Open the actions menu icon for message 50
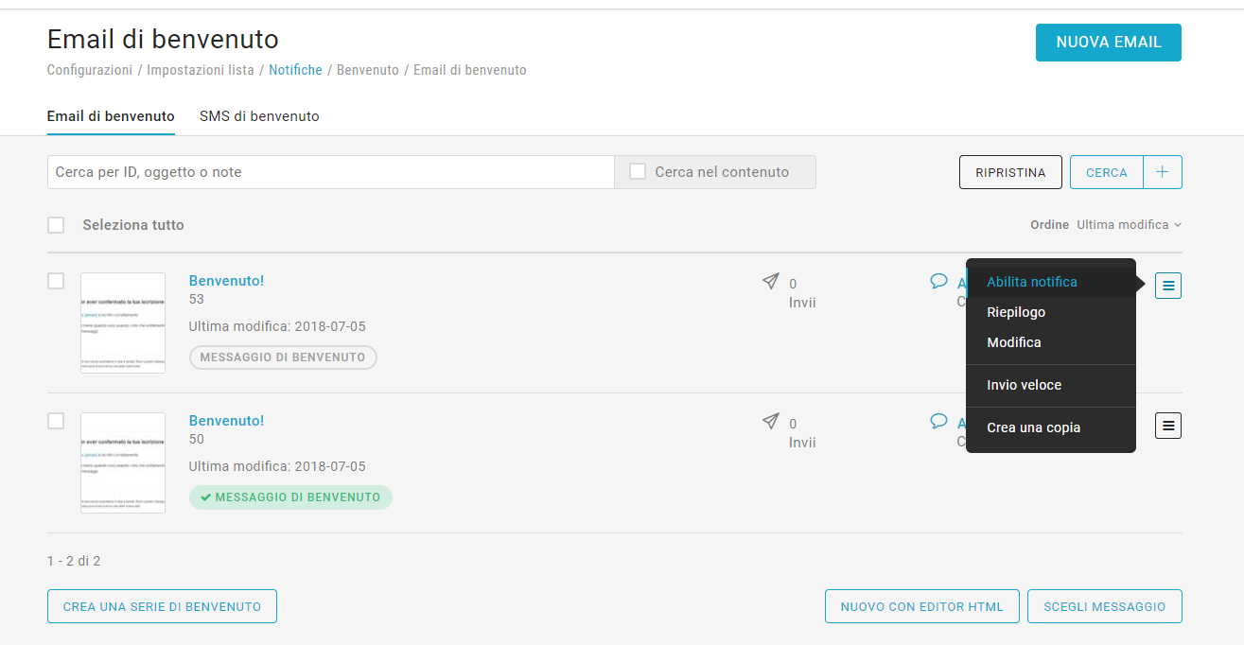Screen dimensions: 1244x645 tap(1168, 426)
